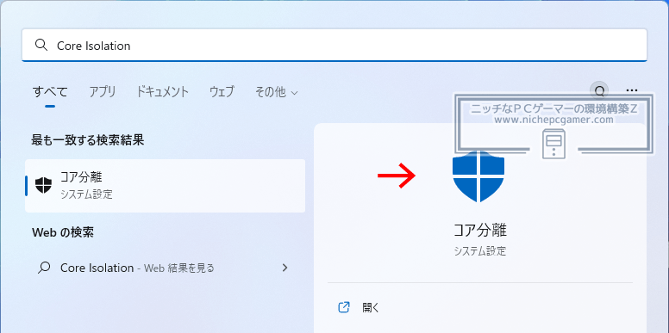Click Core Isolation web search result
669x333 pixels.
pyautogui.click(x=166, y=268)
